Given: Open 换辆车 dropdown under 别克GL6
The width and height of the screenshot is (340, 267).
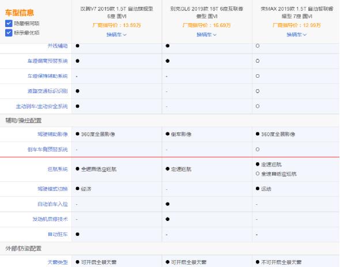Looking at the screenshot, I should (206, 35).
